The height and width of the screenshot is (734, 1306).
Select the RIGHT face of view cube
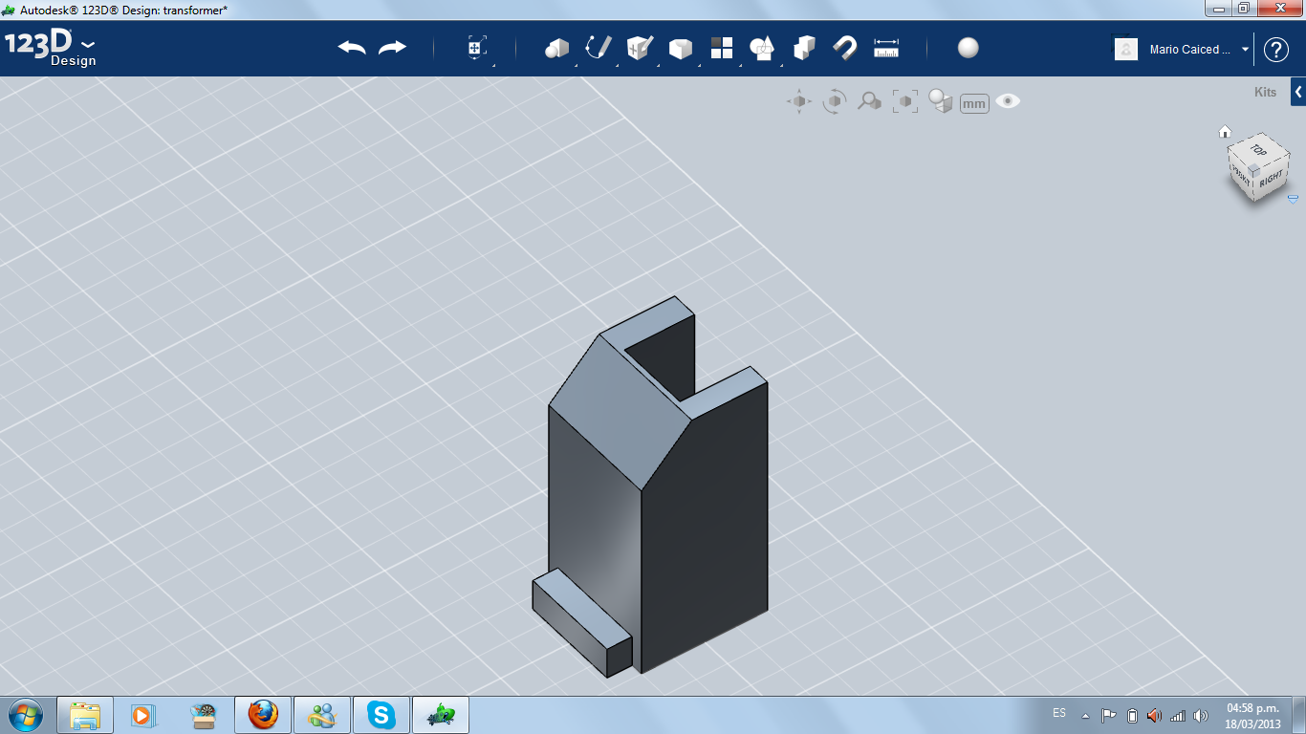[x=1271, y=179]
